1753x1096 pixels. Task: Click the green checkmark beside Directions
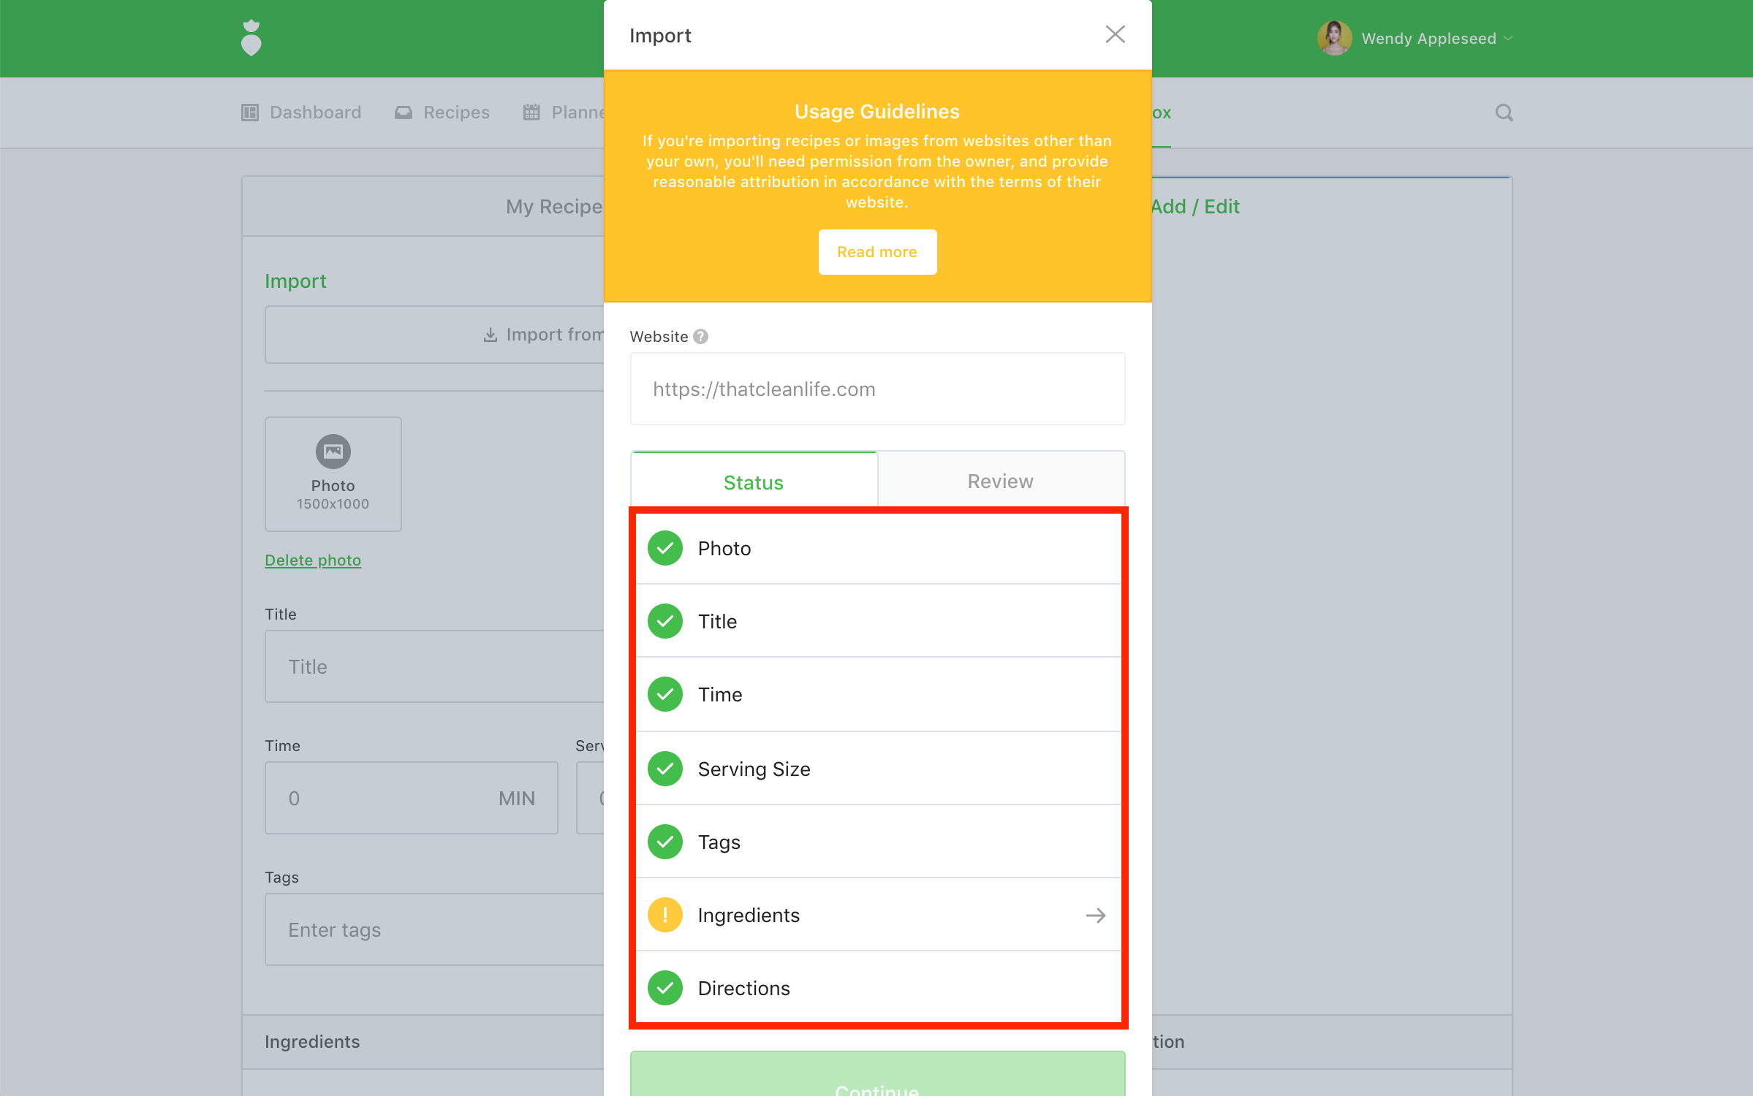click(665, 988)
